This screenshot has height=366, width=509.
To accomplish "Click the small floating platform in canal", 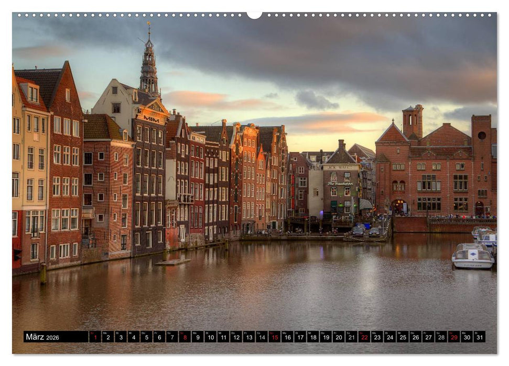I will point(172,262).
